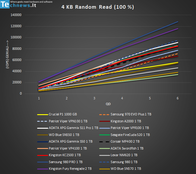The image size is (196, 174).
Task: Click the y-axis value 60000
Action: tap(17, 60)
